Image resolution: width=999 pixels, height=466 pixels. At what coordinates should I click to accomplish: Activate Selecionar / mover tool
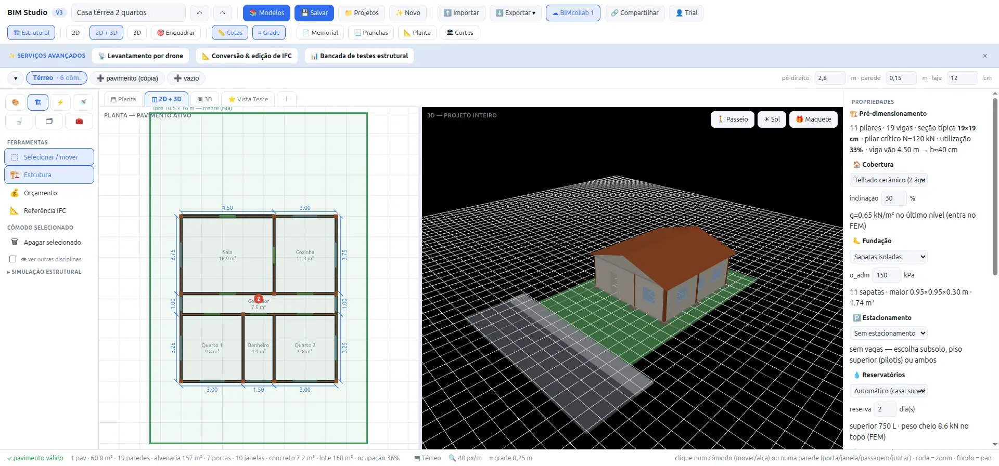click(49, 157)
